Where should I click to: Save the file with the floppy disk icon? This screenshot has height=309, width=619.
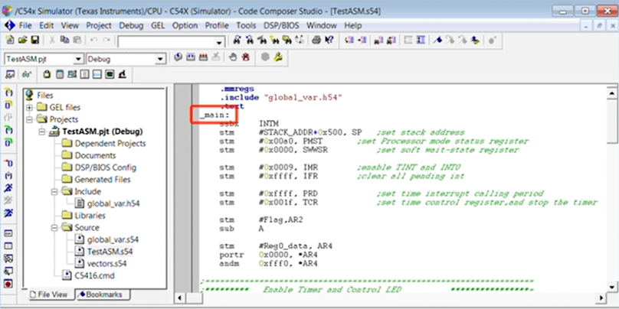pos(34,41)
